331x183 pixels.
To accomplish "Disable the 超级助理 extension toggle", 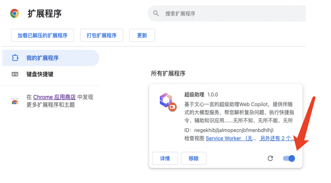I will point(289,158).
